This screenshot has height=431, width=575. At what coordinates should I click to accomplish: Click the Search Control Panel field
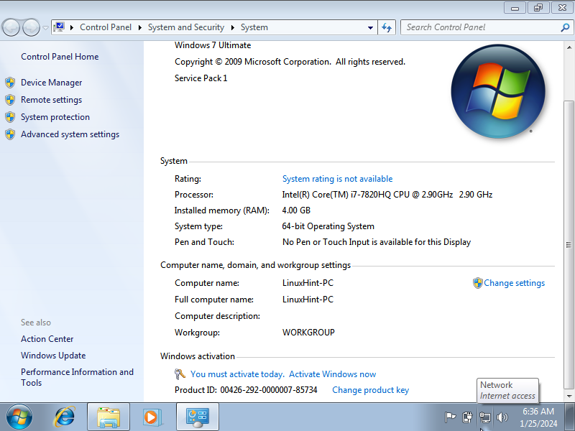[481, 27]
